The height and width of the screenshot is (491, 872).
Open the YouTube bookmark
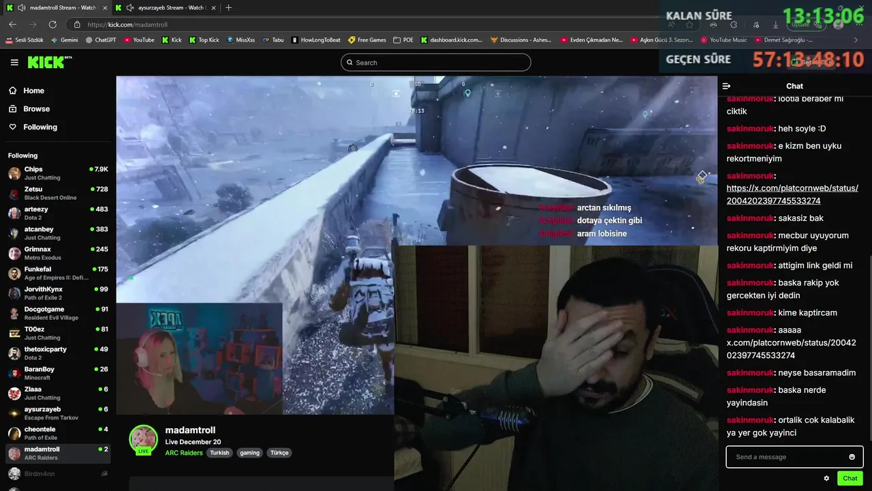[139, 40]
